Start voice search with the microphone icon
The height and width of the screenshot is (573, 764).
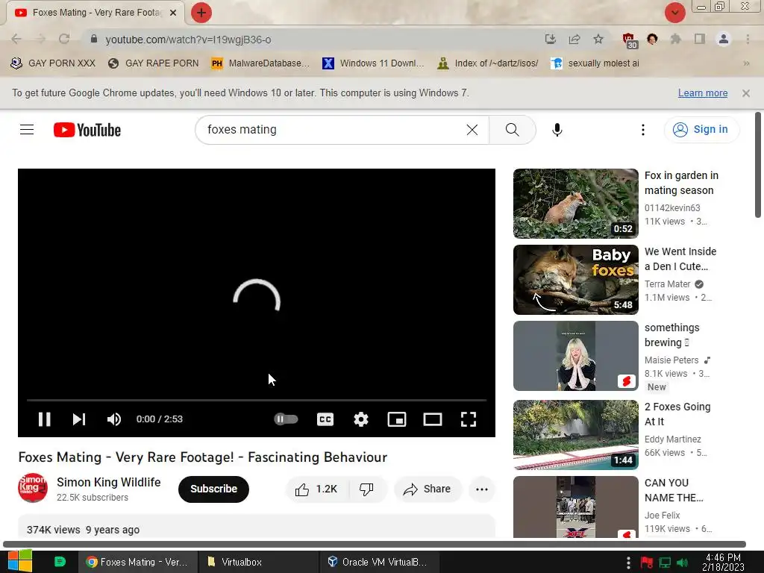point(557,130)
